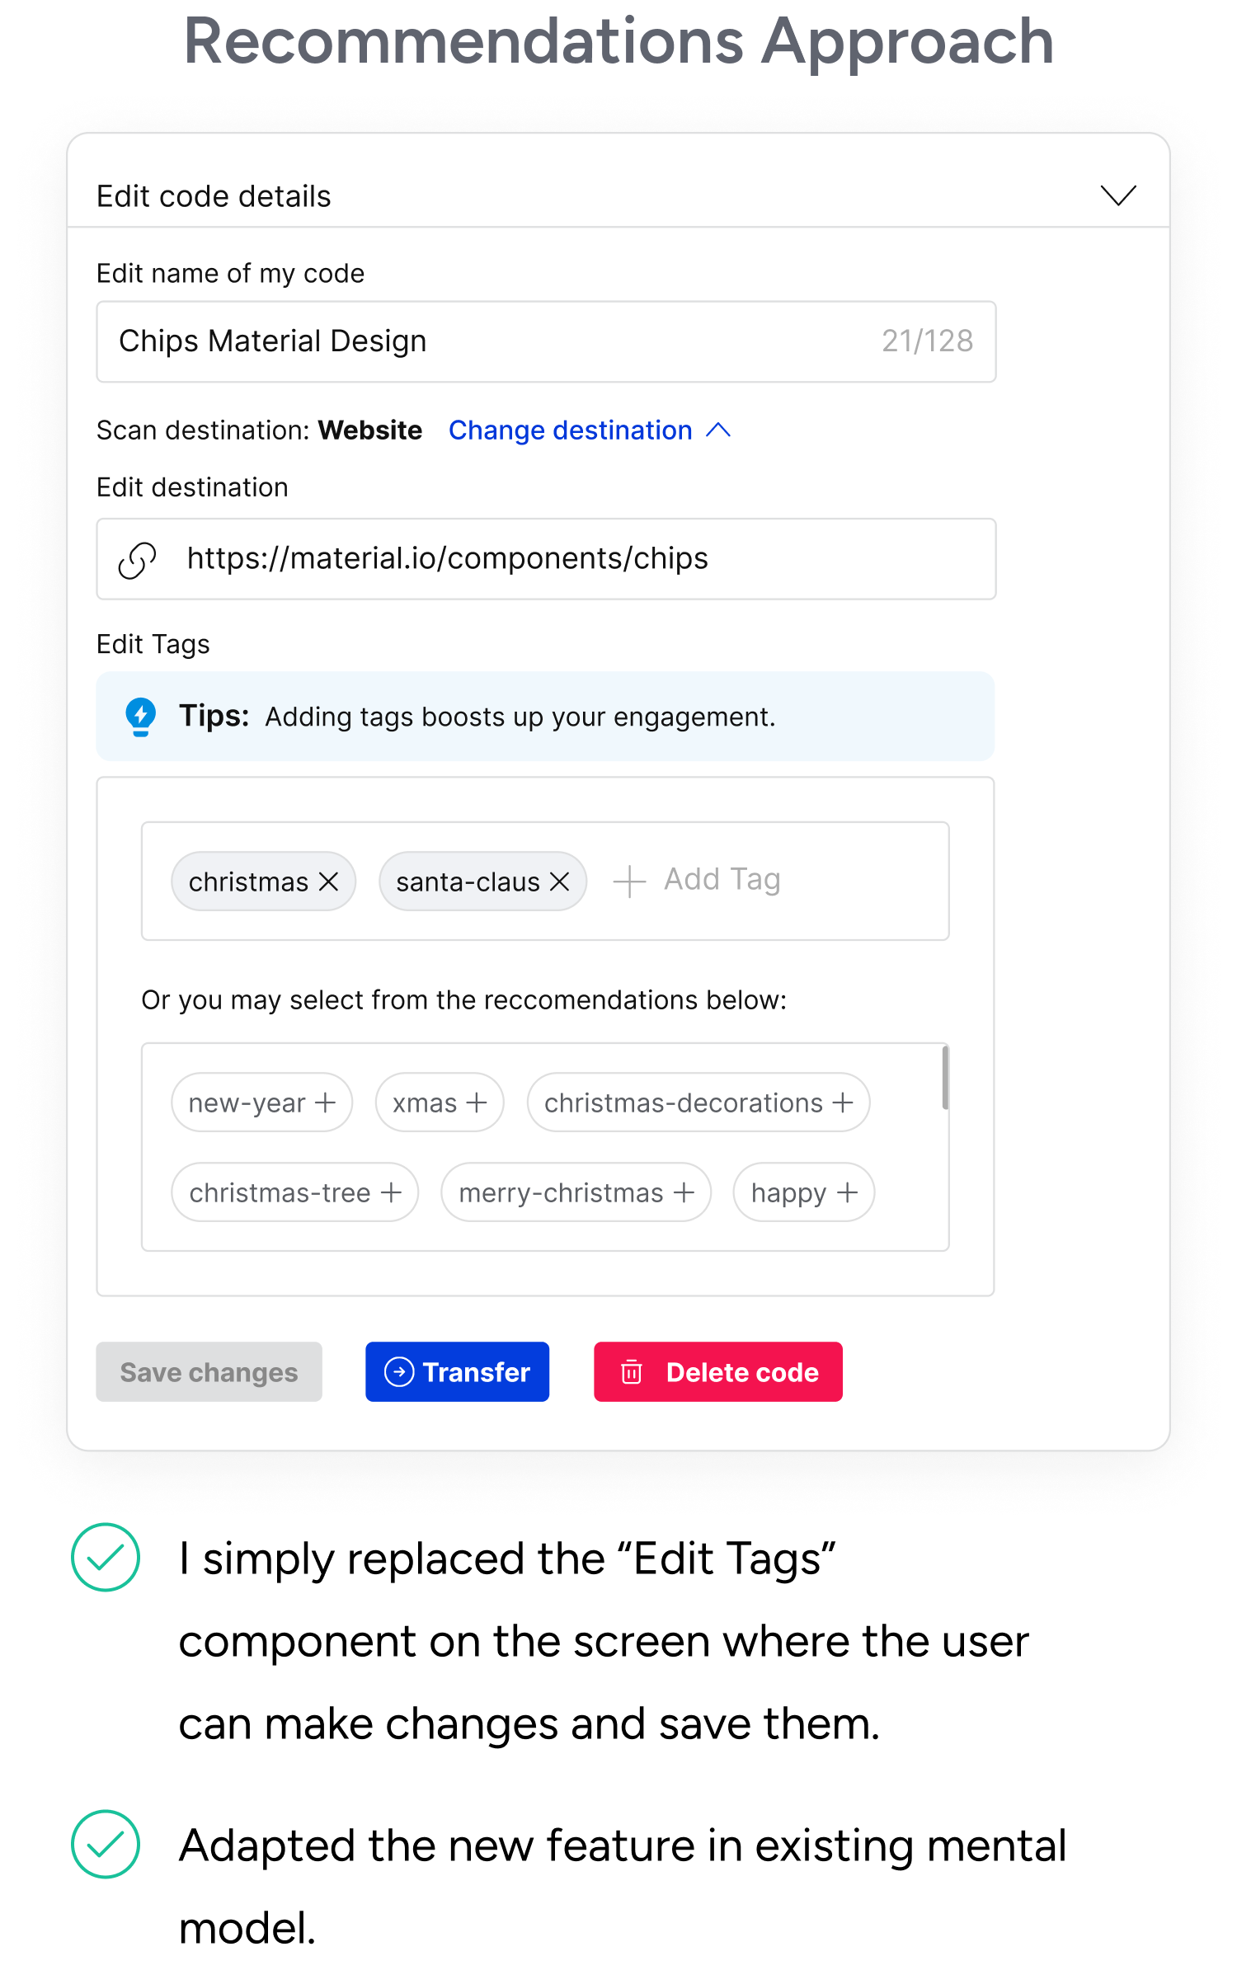Click the recommendations list scrollbar
1237x1970 pixels.
945,1078
